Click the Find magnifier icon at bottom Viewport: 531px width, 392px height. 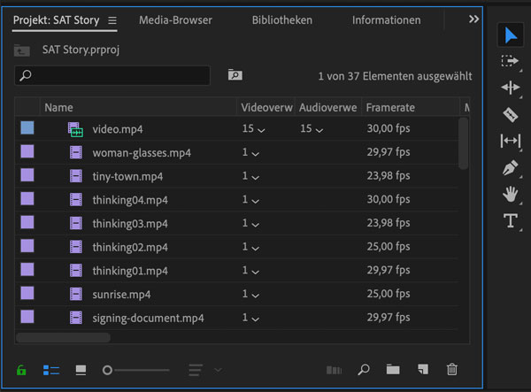point(364,370)
